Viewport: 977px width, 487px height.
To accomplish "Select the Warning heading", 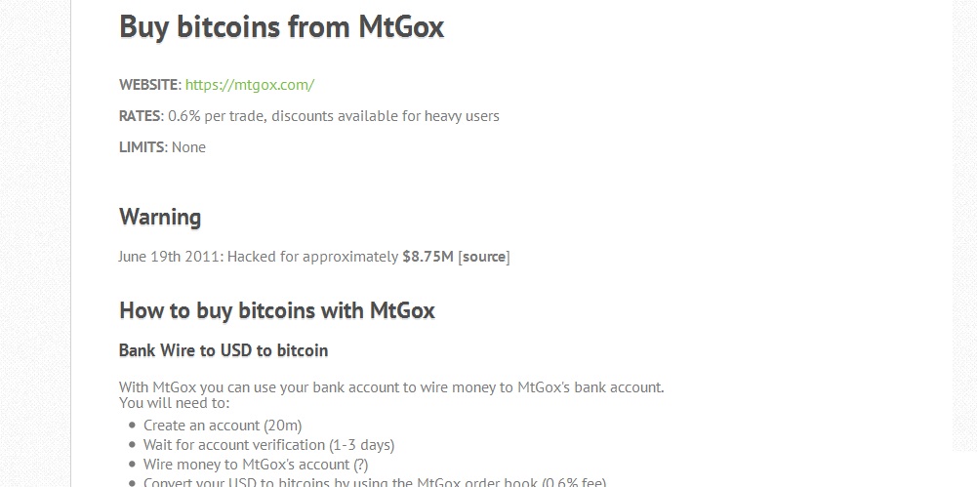I will click(x=160, y=217).
